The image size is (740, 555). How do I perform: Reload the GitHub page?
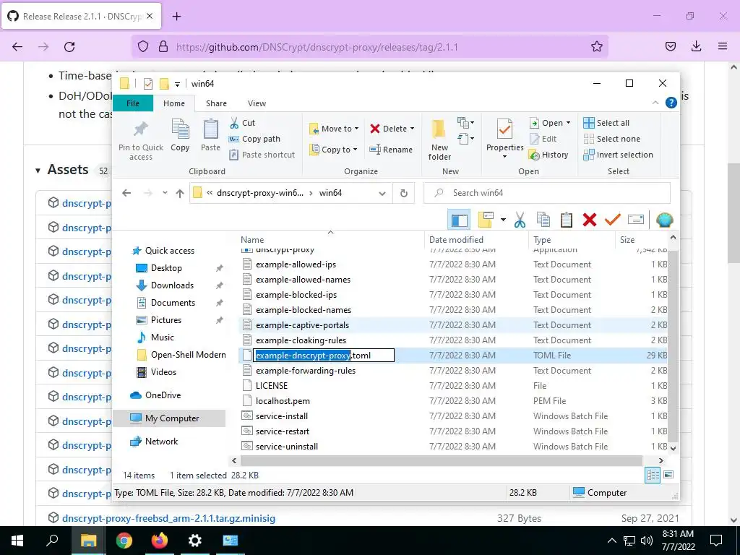click(69, 47)
